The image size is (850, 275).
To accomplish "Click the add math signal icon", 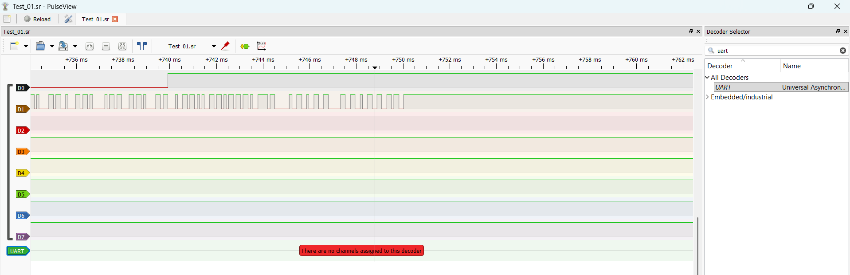I will [x=262, y=46].
